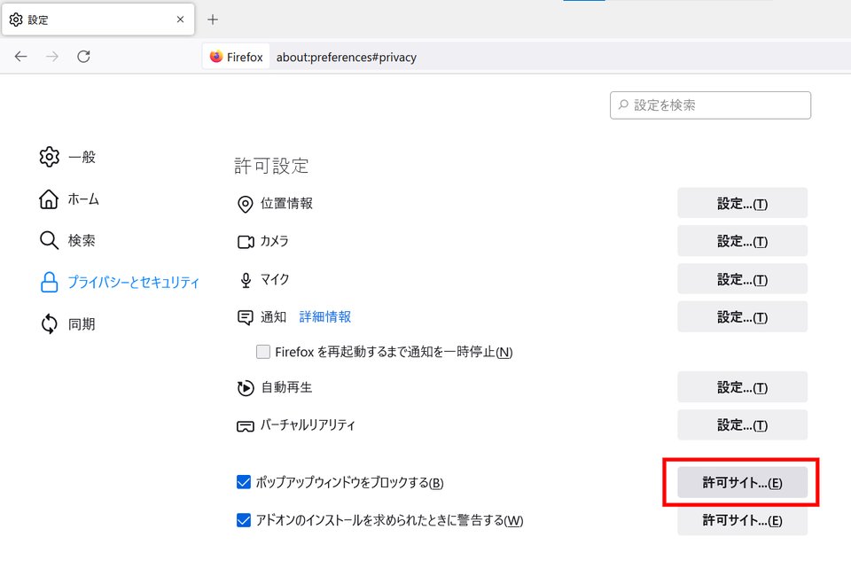
Task: Click the VR headset icon for バーチャルリアリティ
Action: coord(246,426)
